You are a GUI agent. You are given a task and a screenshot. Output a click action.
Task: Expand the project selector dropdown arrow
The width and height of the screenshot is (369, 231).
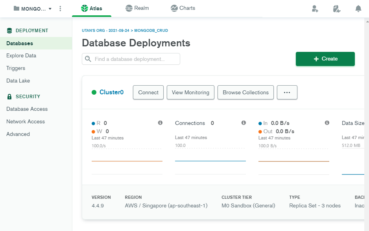click(x=50, y=9)
